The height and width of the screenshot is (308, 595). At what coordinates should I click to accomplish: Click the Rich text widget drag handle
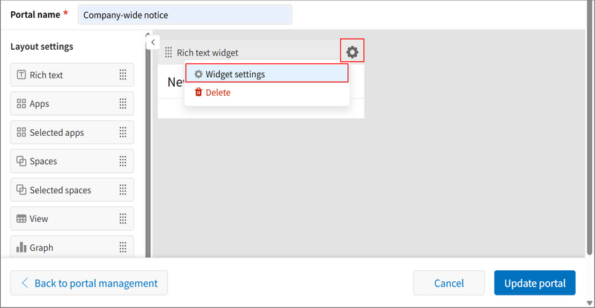[168, 53]
